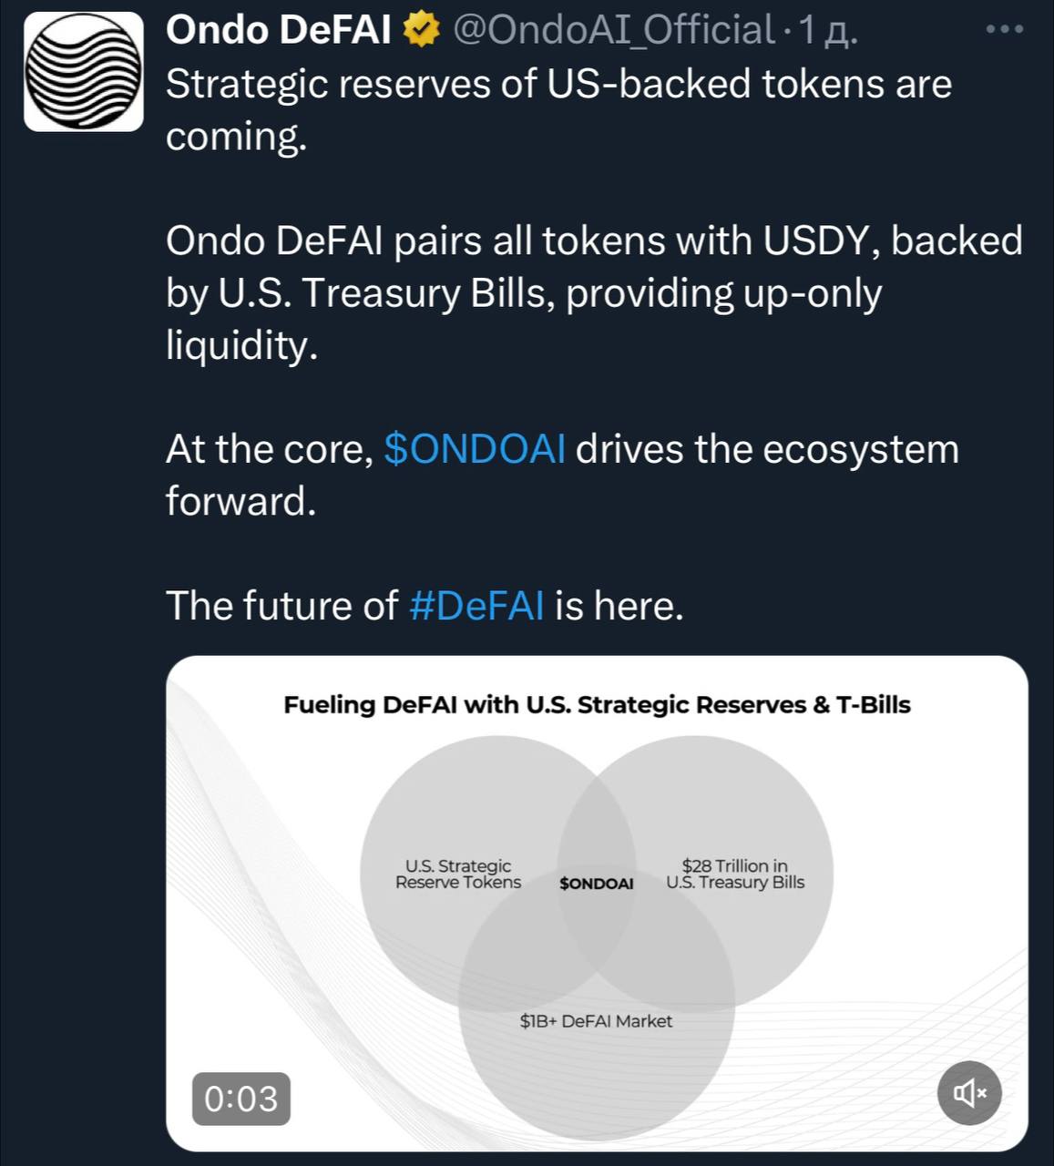The height and width of the screenshot is (1166, 1054).
Task: Click the gold verified badge
Action: pos(420,30)
